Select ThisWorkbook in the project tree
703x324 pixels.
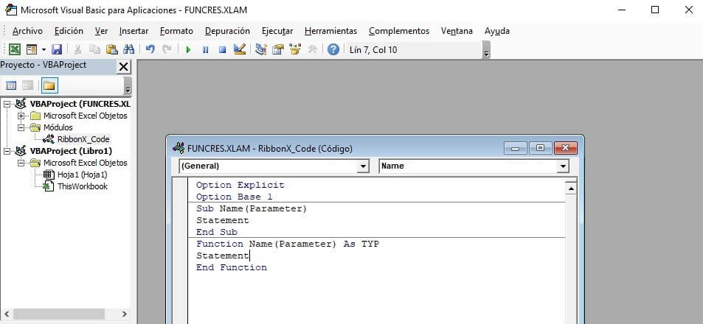tap(82, 186)
